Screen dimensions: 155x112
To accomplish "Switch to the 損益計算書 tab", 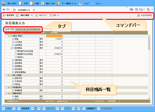I will coord(21,29).
